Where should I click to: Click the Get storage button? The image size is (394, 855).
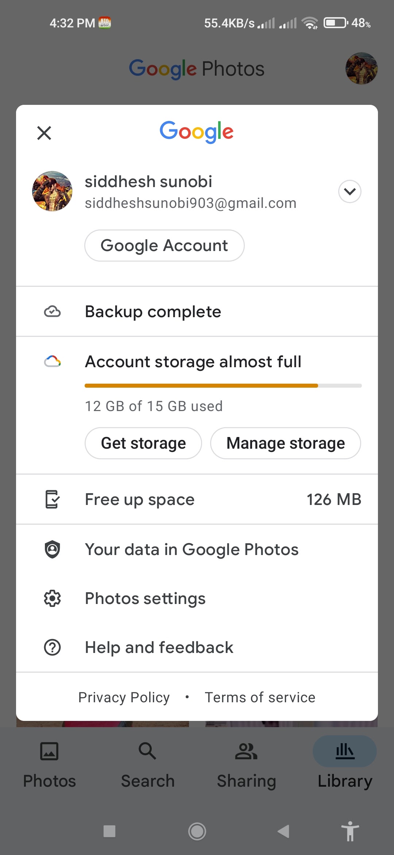[x=143, y=443]
